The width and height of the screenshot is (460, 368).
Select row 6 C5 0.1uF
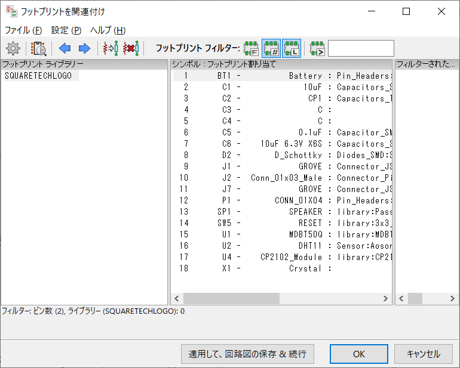[283, 132]
